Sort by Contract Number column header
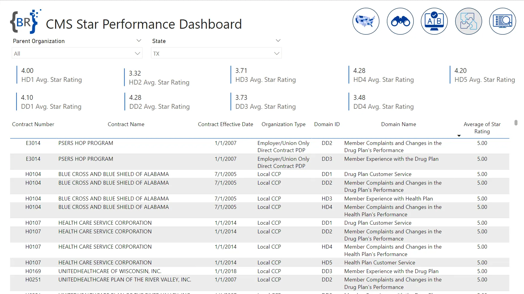This screenshot has height=294, width=524. [33, 124]
